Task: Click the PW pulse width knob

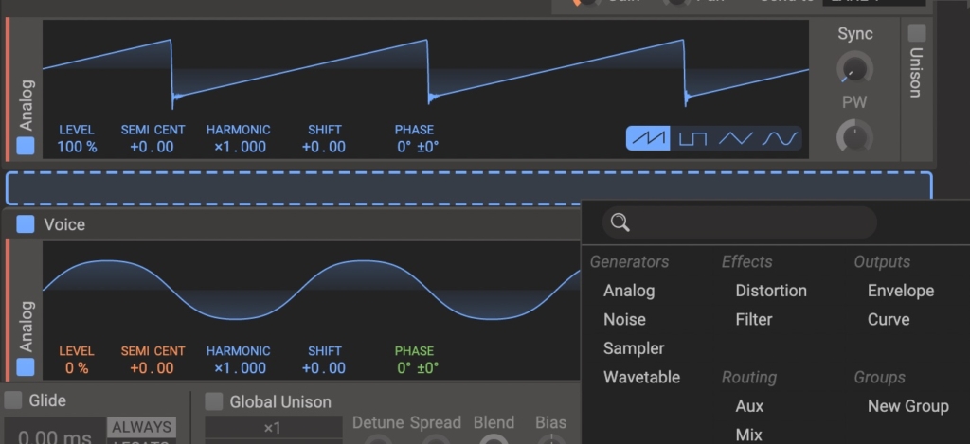Action: tap(854, 137)
